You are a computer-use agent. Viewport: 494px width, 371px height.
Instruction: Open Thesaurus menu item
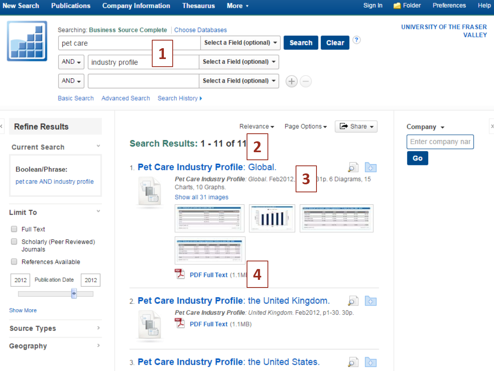pyautogui.click(x=198, y=6)
